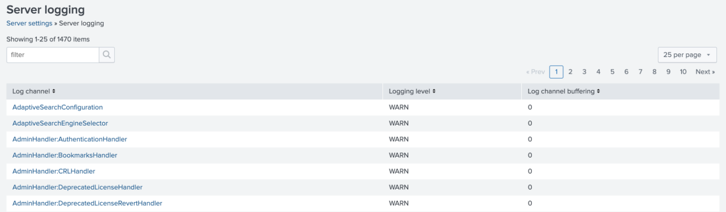The height and width of the screenshot is (212, 726).
Task: Open AdaptiveSearchConfiguration log channel
Action: pyautogui.click(x=57, y=107)
